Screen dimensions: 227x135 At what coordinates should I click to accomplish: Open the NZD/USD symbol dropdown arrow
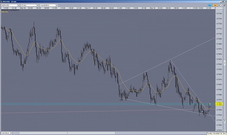(19, 5)
